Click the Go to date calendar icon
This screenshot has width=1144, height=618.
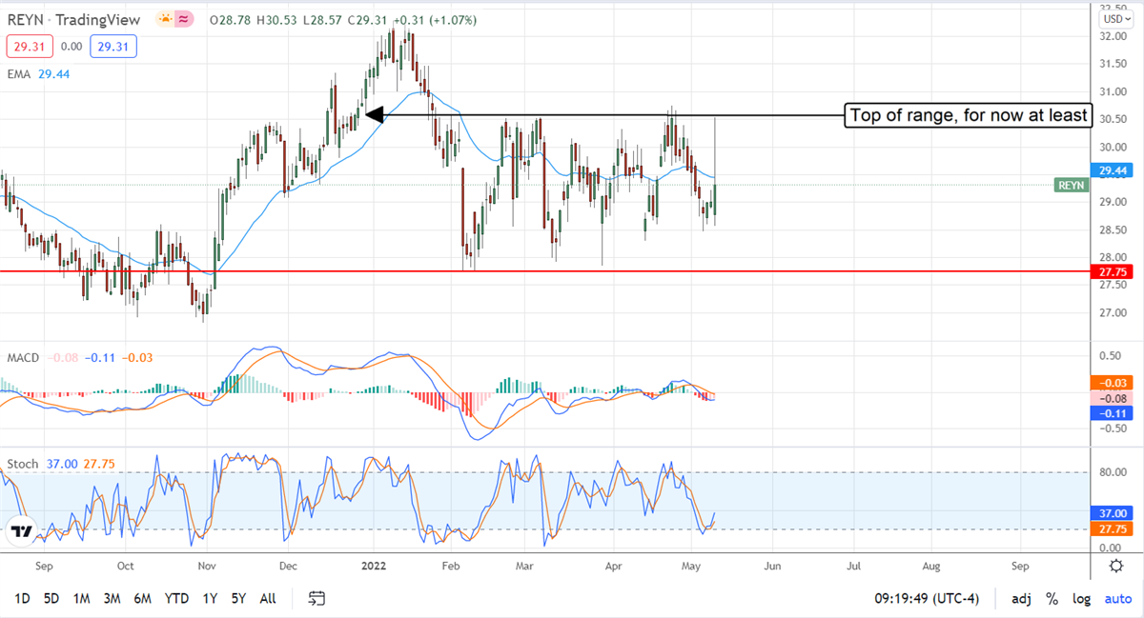tap(317, 599)
